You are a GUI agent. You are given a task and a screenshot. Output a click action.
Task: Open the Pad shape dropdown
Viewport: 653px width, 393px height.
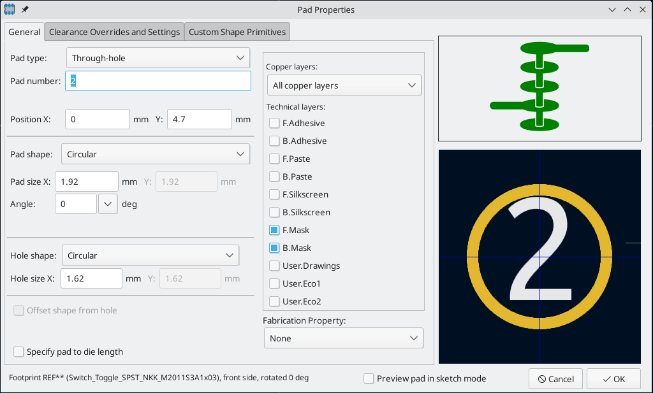click(x=155, y=154)
